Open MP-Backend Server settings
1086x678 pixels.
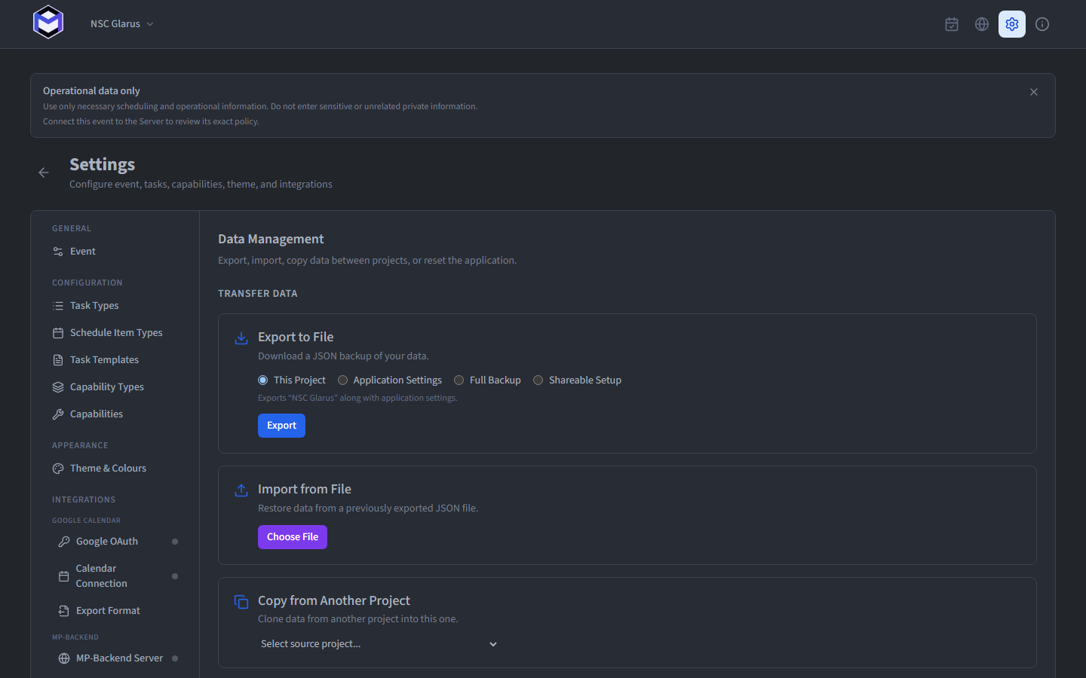tap(118, 658)
